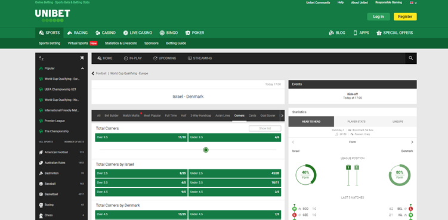Click the Total Corners line slider handle

point(206,150)
